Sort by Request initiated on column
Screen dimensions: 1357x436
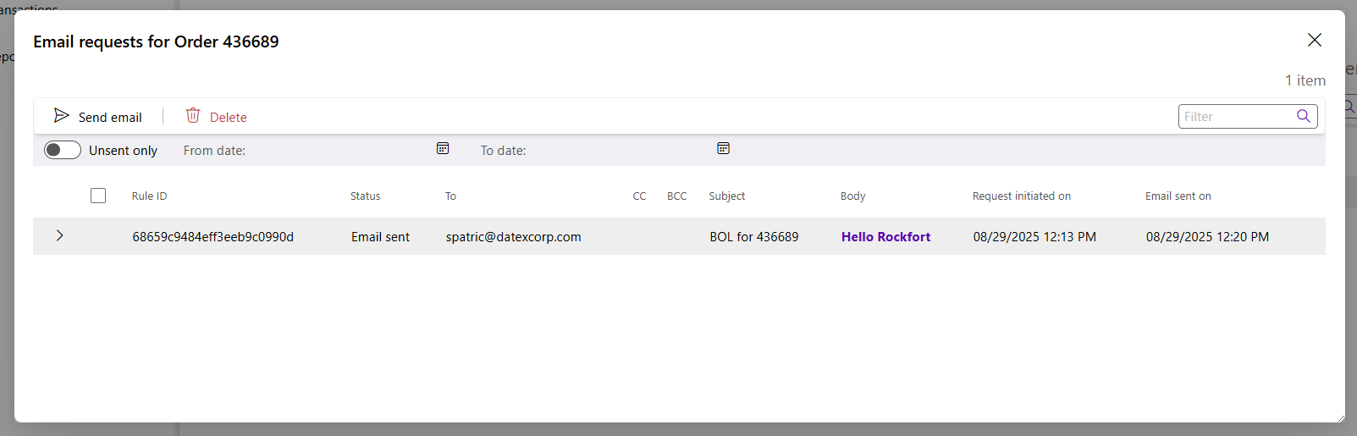[x=1021, y=196]
